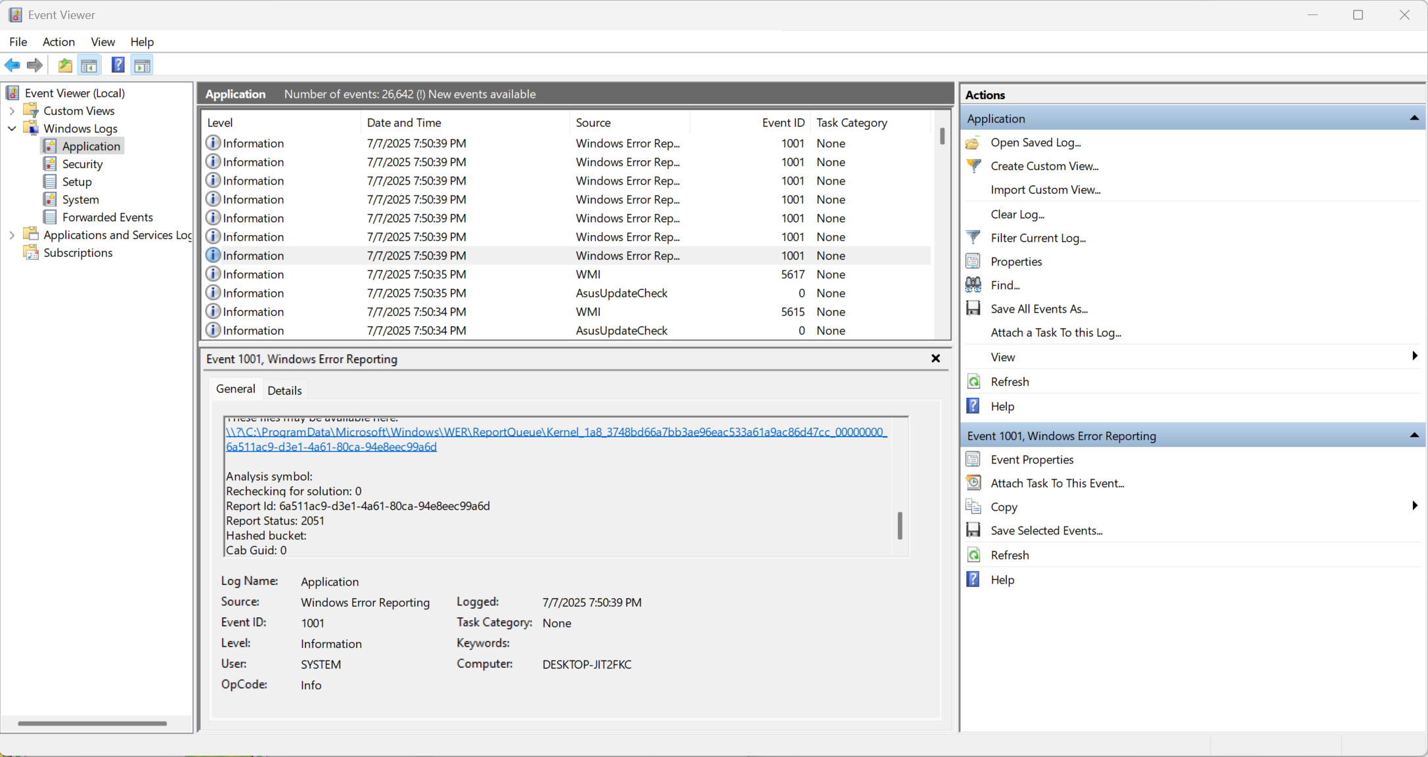The width and height of the screenshot is (1428, 757).
Task: Expand the Custom Views tree node
Action: point(12,111)
